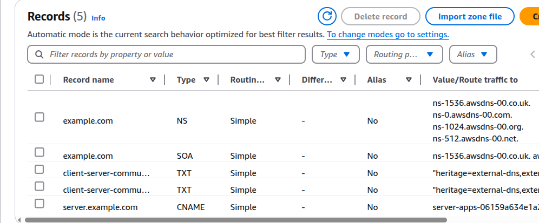Follow To change modes go to settings link

click(x=388, y=35)
